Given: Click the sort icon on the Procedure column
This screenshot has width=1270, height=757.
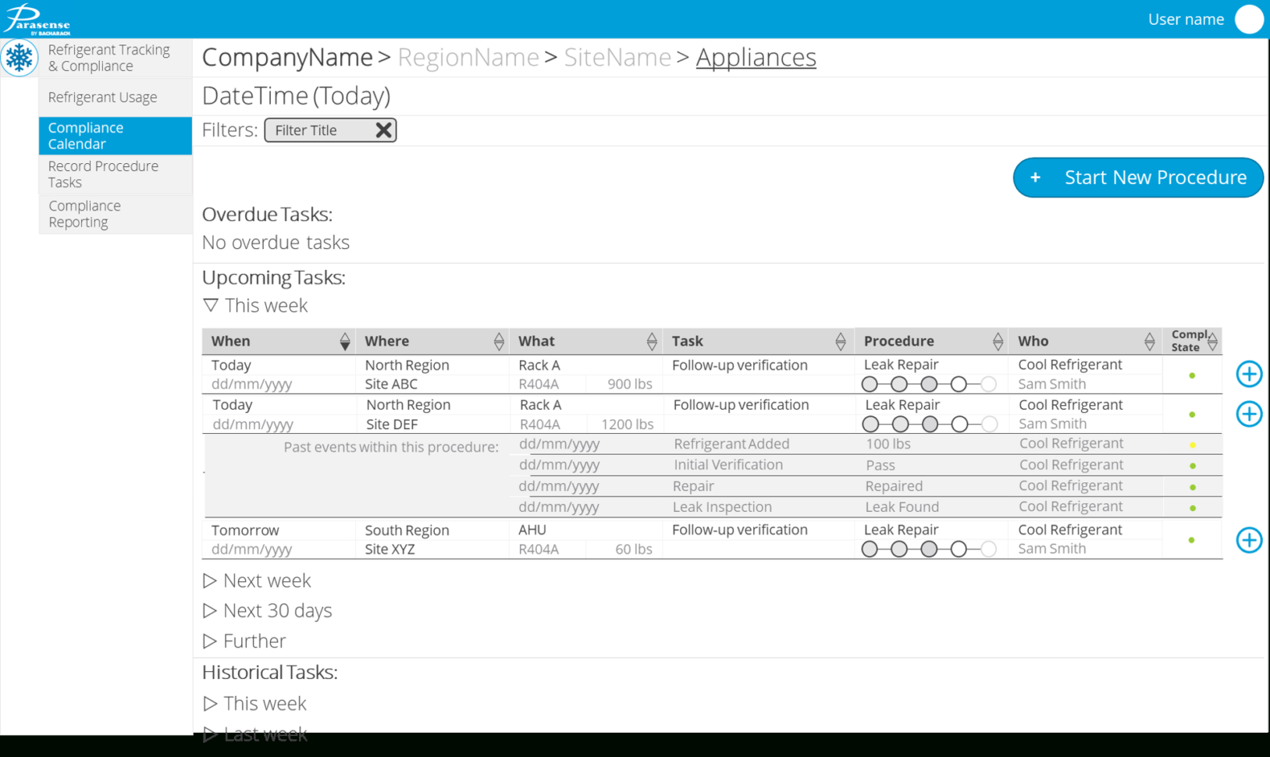Looking at the screenshot, I should [x=998, y=340].
